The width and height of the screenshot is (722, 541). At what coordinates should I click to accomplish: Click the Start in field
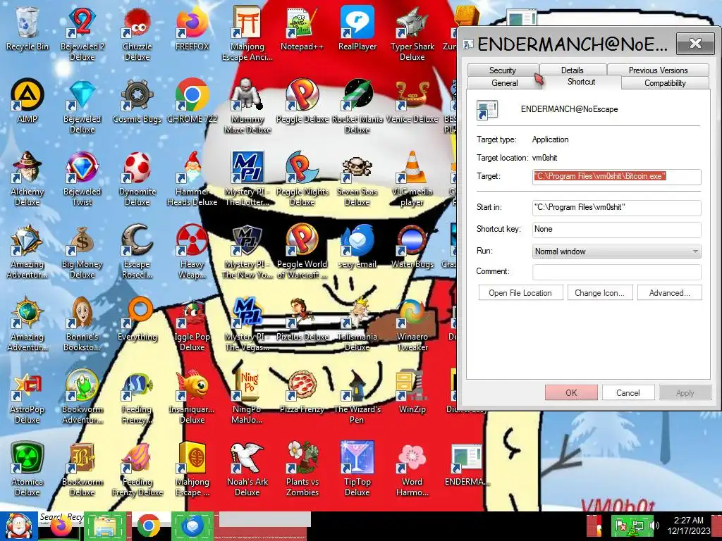616,208
